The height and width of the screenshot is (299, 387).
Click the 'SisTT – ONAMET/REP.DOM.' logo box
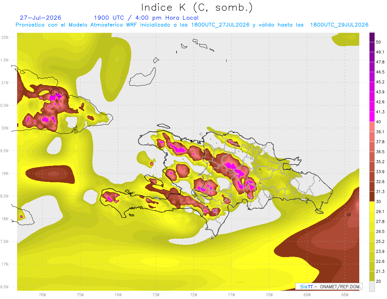(x=329, y=286)
